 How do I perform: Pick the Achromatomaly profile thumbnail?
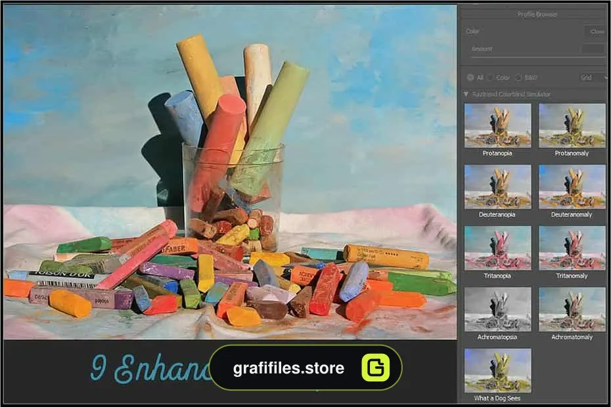click(572, 309)
